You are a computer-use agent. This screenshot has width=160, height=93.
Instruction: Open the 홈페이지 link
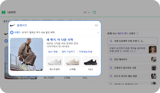coord(22,25)
